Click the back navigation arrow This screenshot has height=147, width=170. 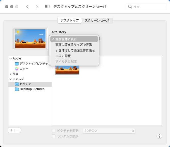(27, 7)
